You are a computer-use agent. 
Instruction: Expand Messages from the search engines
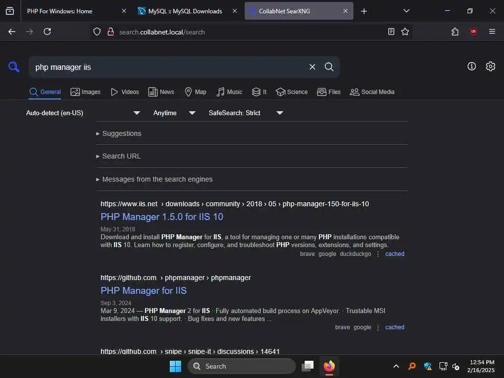click(x=154, y=179)
